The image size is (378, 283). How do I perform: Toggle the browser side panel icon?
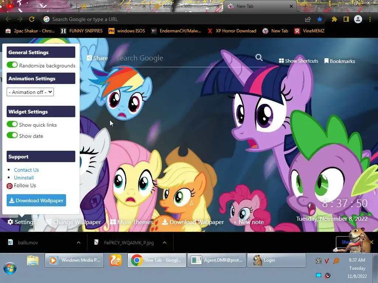pos(346,19)
